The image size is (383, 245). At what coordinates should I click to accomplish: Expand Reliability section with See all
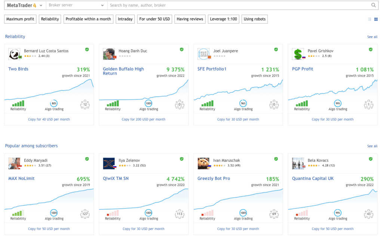[372, 37]
